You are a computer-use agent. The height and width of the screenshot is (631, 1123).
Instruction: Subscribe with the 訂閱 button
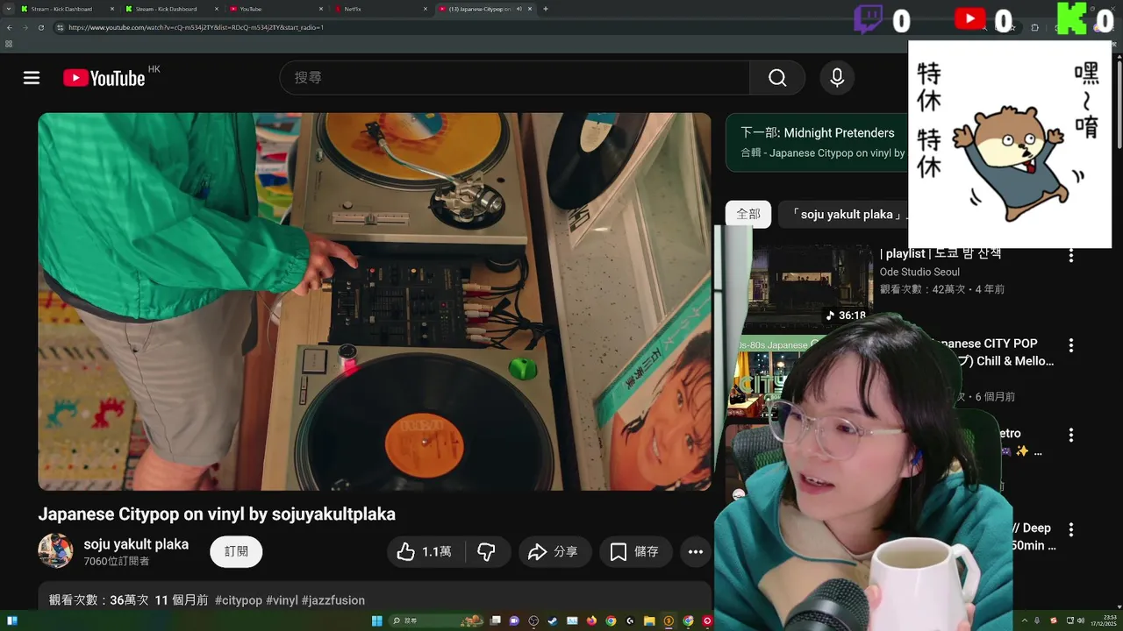(x=236, y=552)
